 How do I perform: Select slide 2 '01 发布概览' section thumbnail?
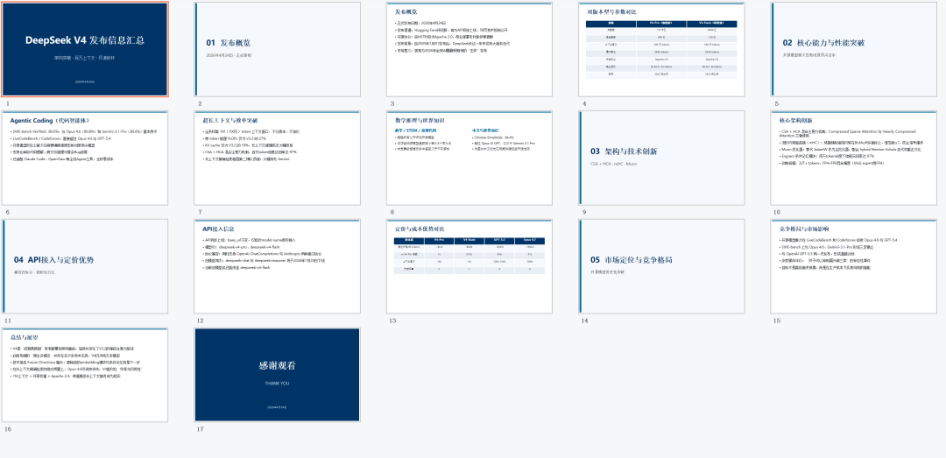(x=278, y=50)
